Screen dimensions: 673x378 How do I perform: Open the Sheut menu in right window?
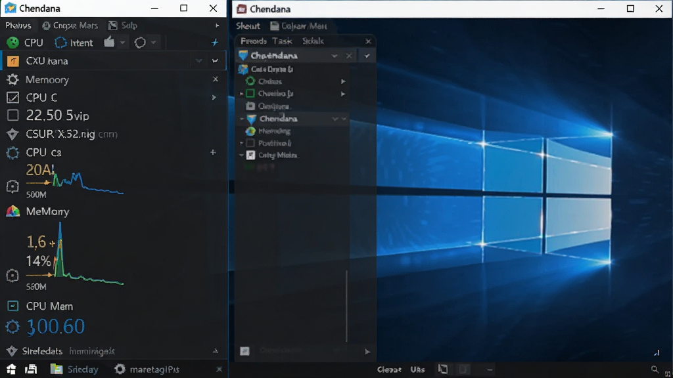248,26
